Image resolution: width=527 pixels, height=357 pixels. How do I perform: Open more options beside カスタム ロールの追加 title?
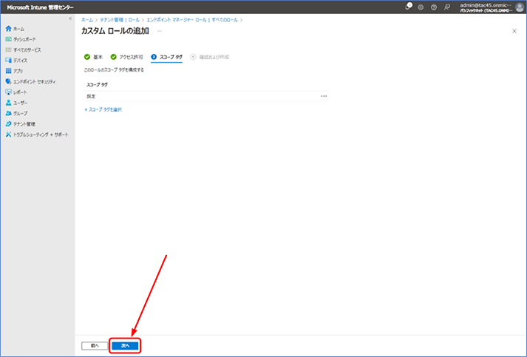click(x=160, y=31)
